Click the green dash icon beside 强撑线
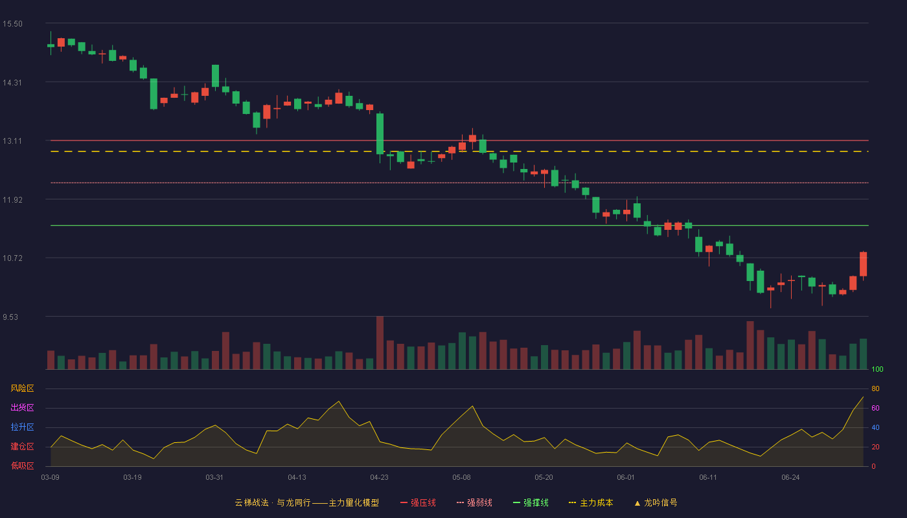Viewport: 907px width, 518px height. tap(516, 502)
